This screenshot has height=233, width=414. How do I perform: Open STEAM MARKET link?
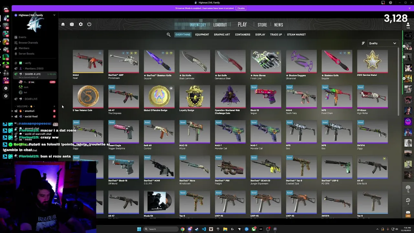pyautogui.click(x=296, y=35)
